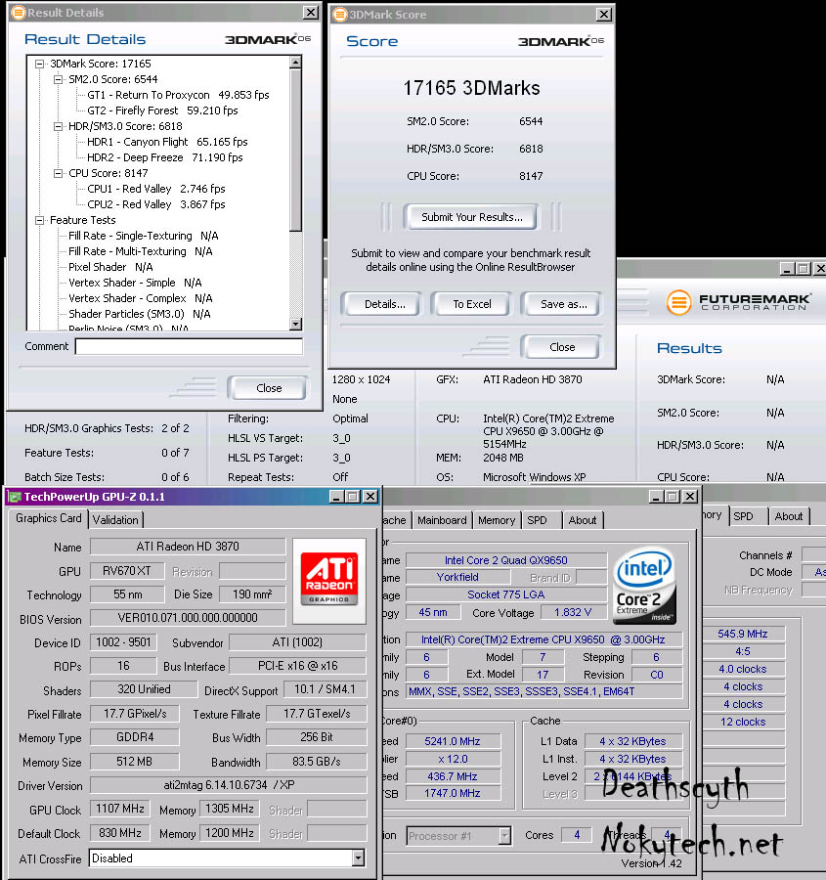Viewport: 826px width, 880px height.
Task: Maximize the CPU-Z window
Action: coord(673,497)
